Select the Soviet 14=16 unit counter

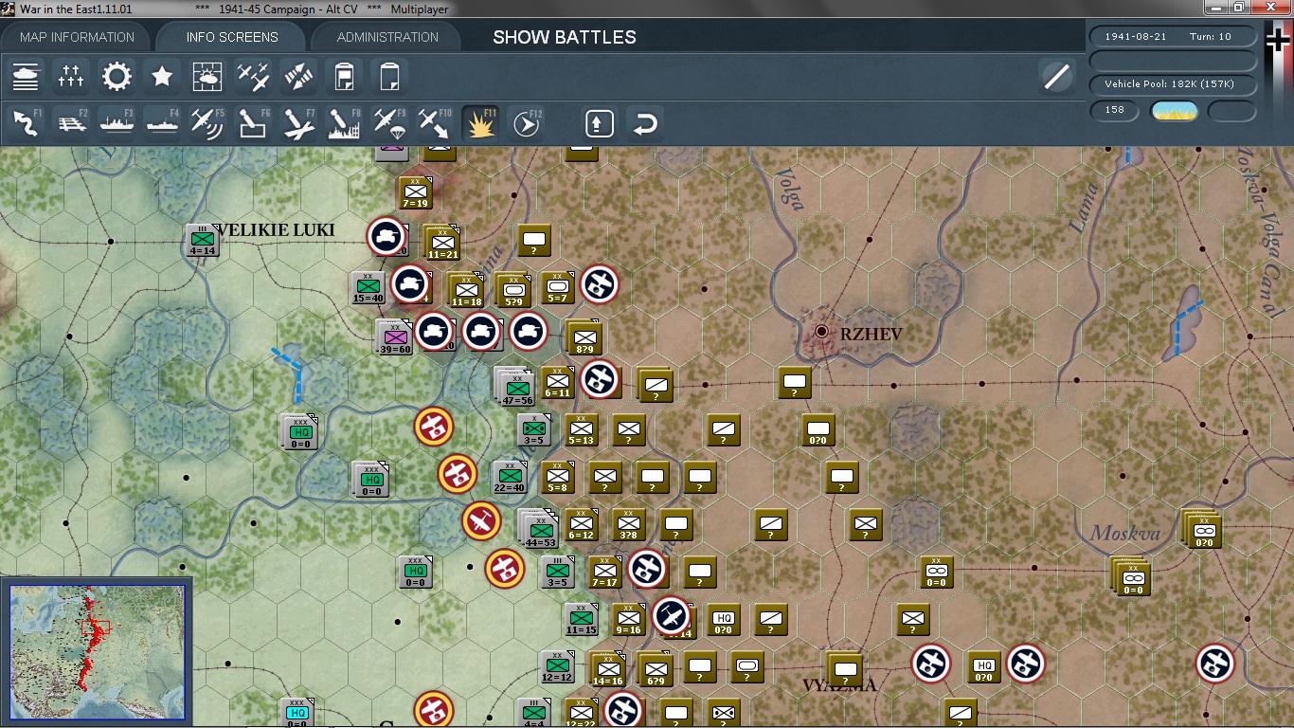coord(607,669)
